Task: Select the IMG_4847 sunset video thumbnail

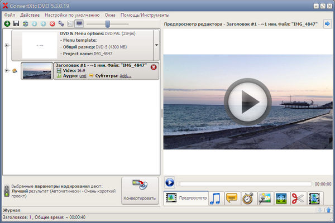Action: [37, 71]
